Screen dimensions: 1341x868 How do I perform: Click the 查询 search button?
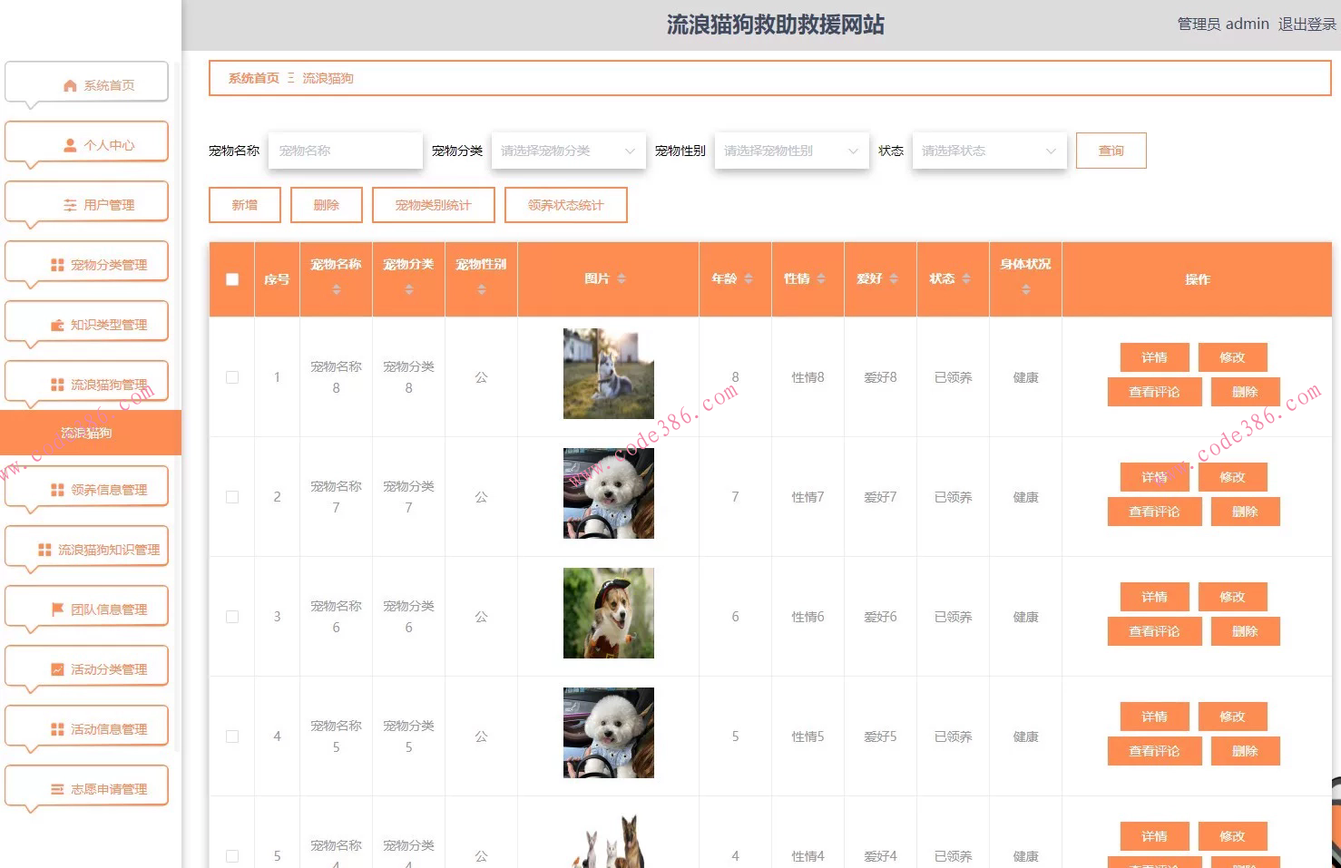click(x=1111, y=151)
